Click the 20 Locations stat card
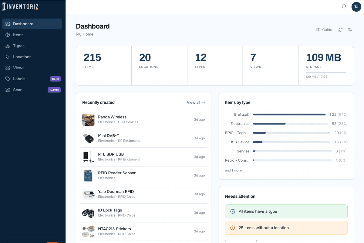Screen dimensions: 364x243 click(159, 66)
